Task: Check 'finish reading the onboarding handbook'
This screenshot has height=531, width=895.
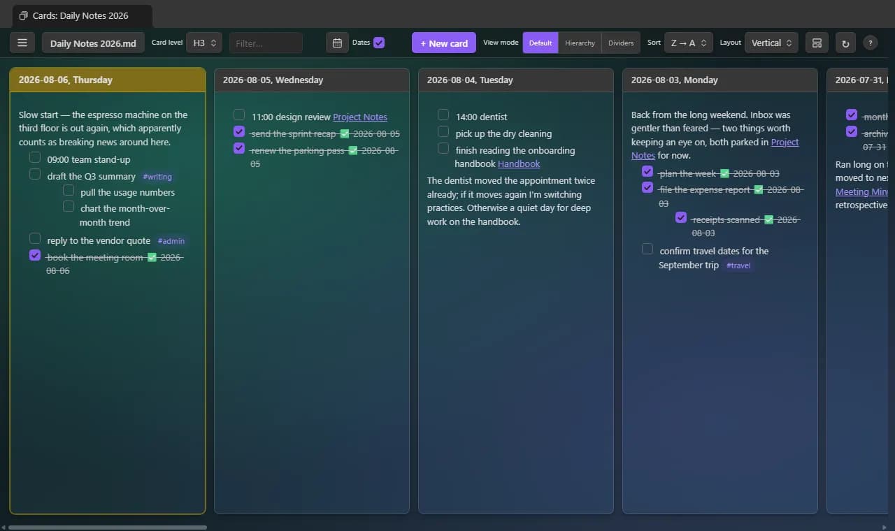Action: (443, 148)
